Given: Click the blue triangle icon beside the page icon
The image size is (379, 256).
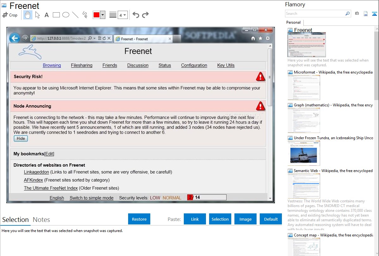Looking at the screenshot, I should pyautogui.click(x=374, y=14).
